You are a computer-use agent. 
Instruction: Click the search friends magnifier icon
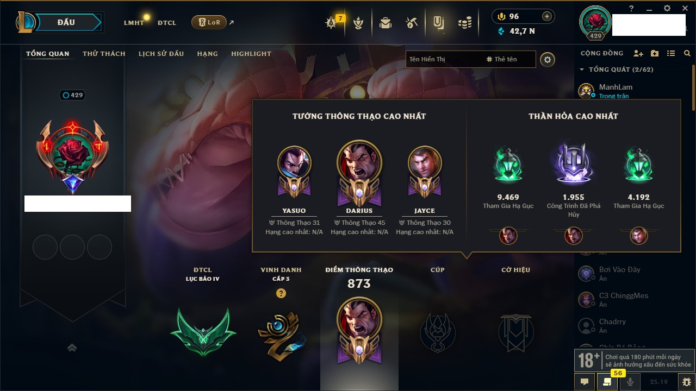tap(687, 53)
